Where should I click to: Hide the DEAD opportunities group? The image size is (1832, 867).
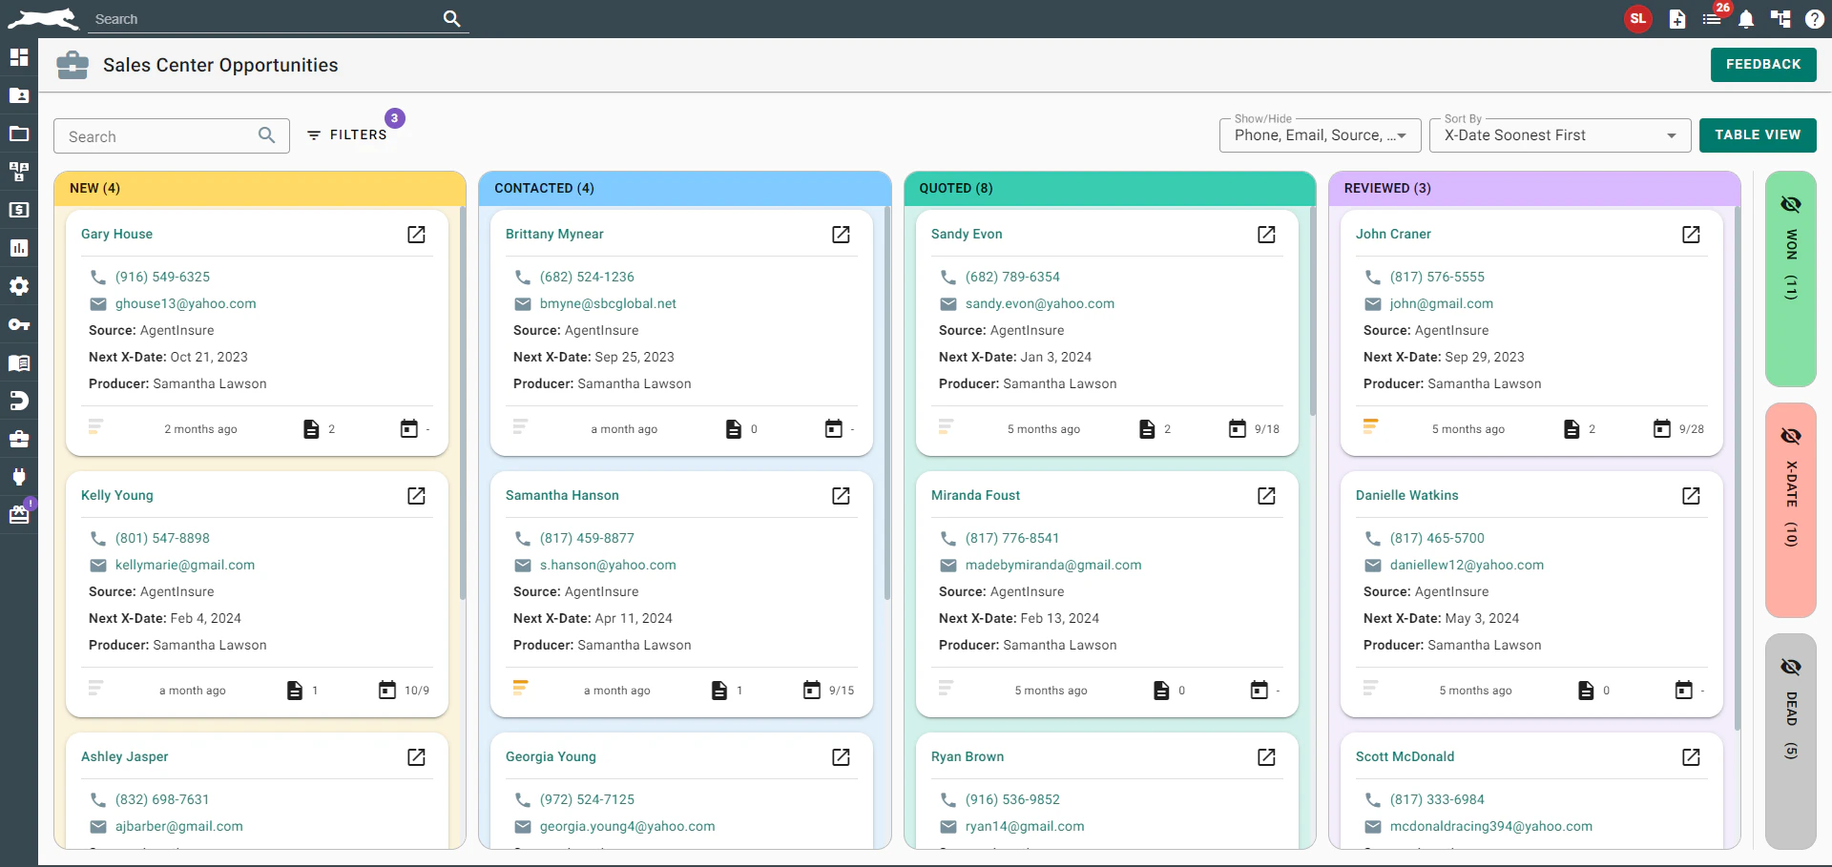click(x=1791, y=668)
